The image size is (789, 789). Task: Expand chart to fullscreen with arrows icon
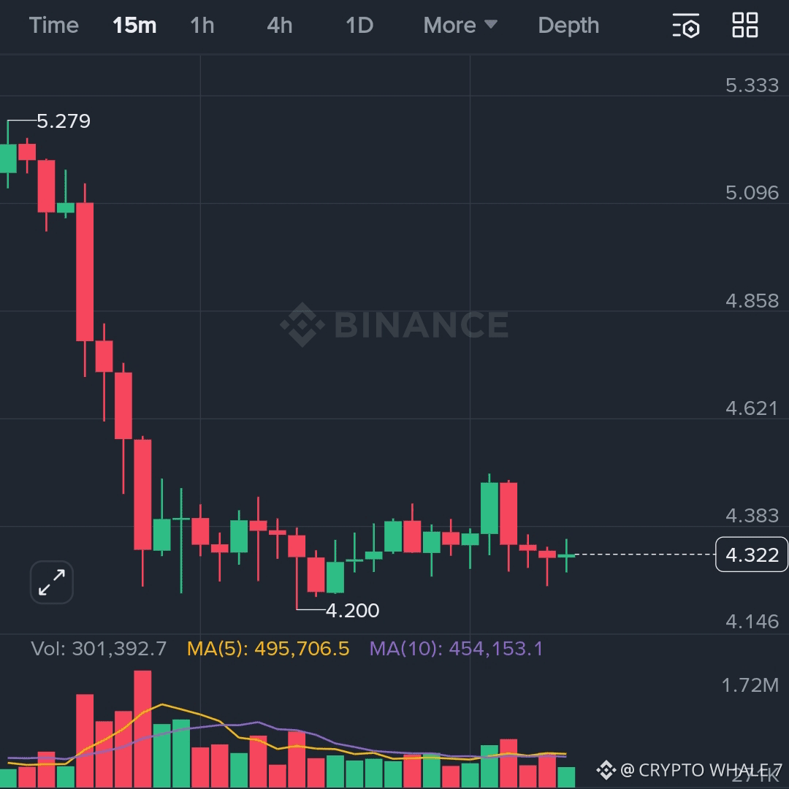pos(52,582)
